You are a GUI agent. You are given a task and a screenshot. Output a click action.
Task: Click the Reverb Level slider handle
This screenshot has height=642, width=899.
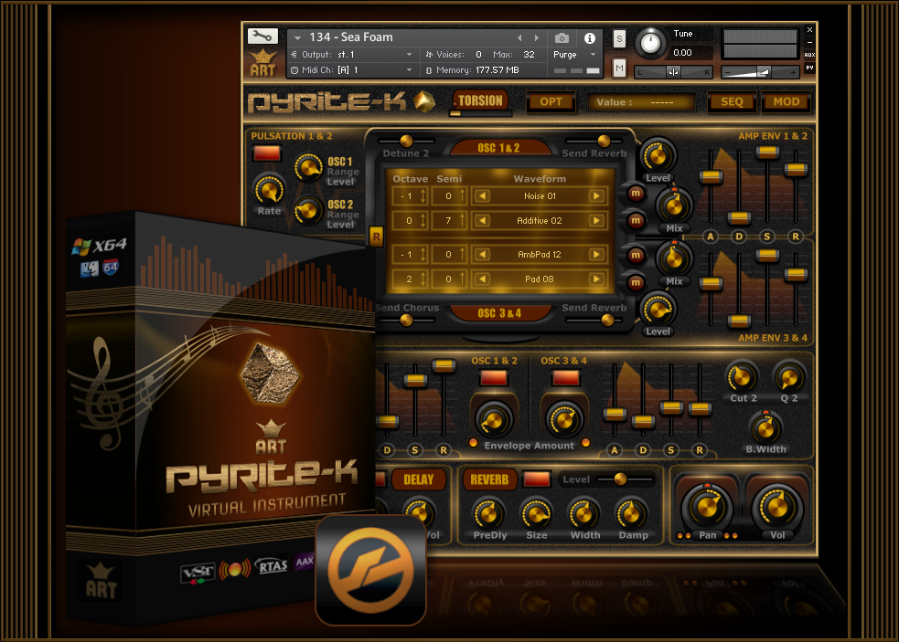pyautogui.click(x=620, y=479)
